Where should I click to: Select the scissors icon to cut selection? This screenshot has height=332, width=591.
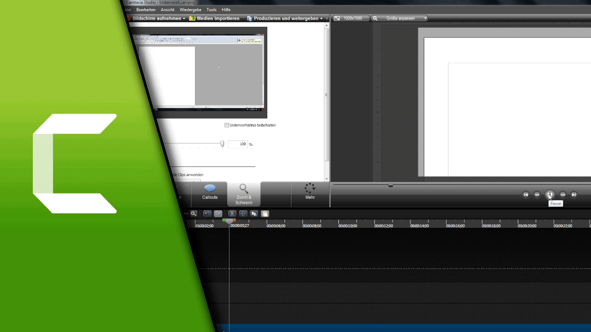(232, 213)
